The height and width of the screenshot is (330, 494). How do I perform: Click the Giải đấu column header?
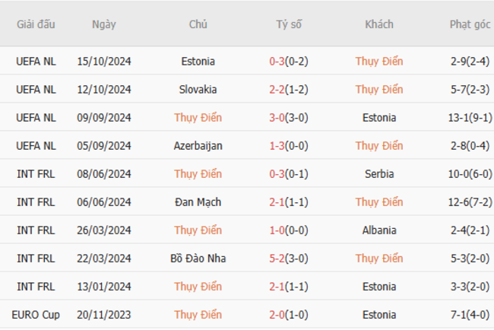36,24
